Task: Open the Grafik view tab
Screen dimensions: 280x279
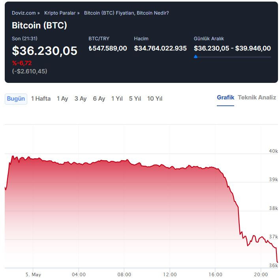Action: click(x=226, y=97)
